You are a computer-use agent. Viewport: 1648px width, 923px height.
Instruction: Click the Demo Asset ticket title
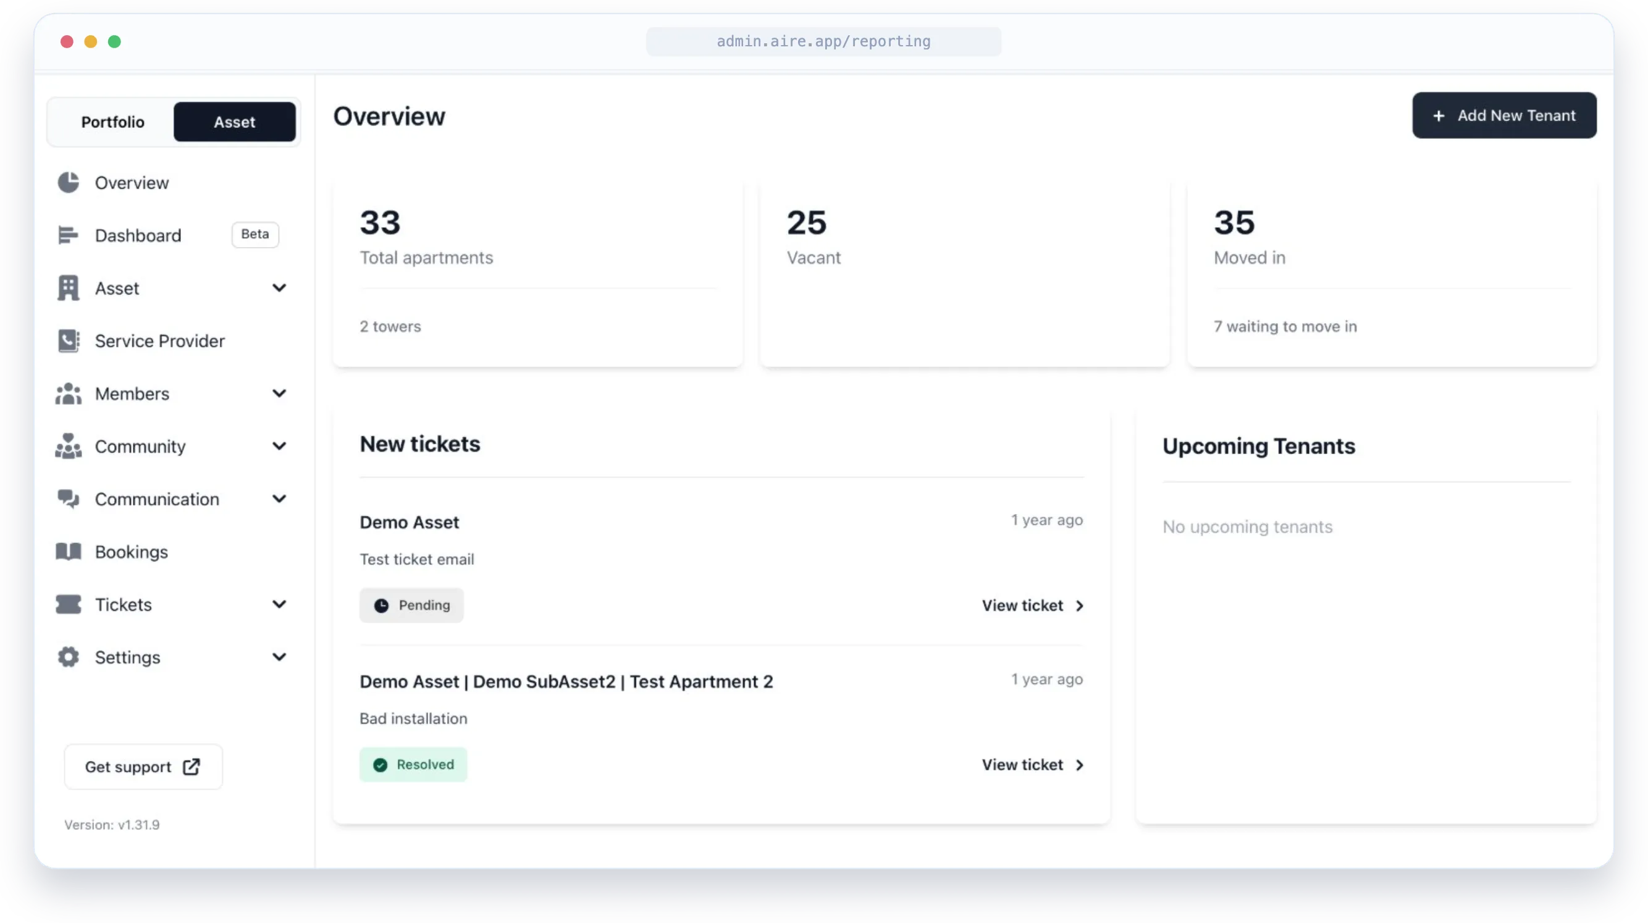tap(410, 522)
